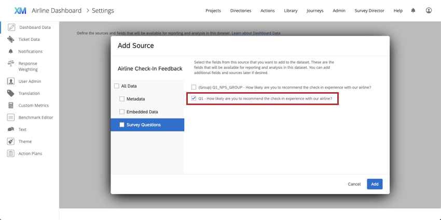Uncheck the Q1 recommend question checkbox
Viewport: 441px width, 220px height.
pyautogui.click(x=194, y=98)
